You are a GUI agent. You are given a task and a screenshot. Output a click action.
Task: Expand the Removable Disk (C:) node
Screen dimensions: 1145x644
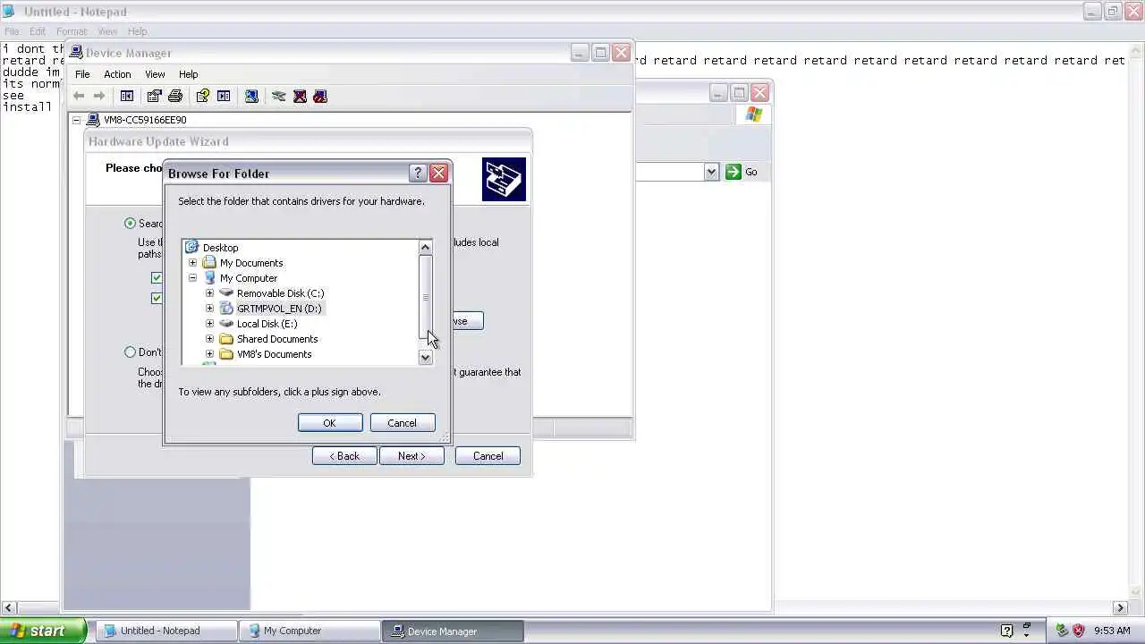point(209,293)
